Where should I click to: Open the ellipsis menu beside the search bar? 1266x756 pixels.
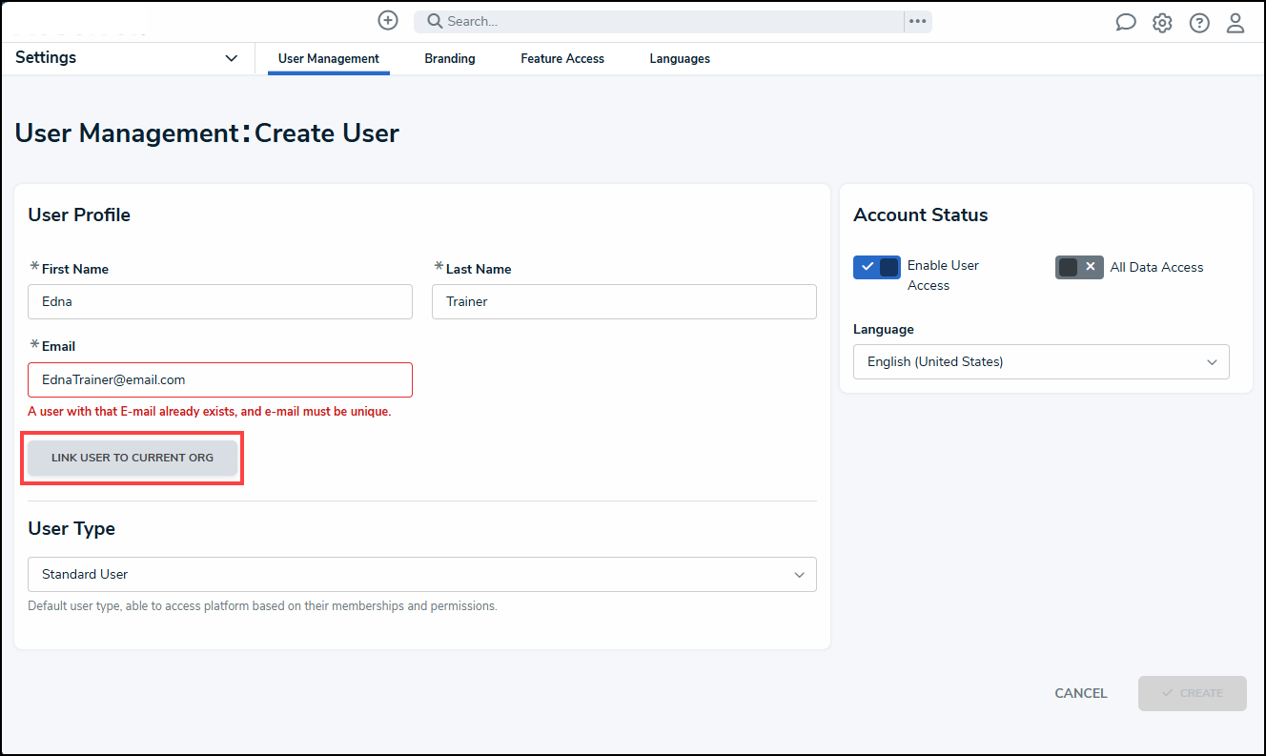917,20
